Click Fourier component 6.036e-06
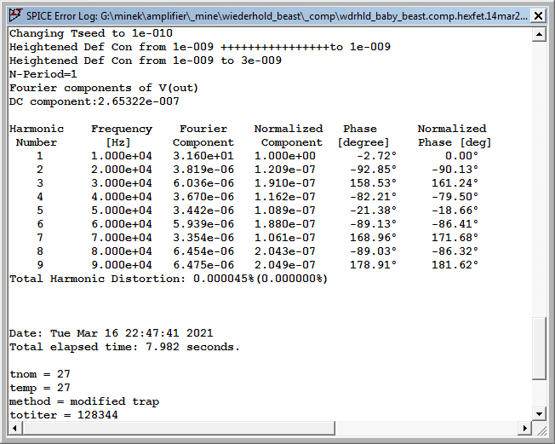555x444 pixels. point(203,183)
